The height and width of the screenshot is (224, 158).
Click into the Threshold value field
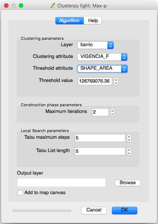coord(95,81)
